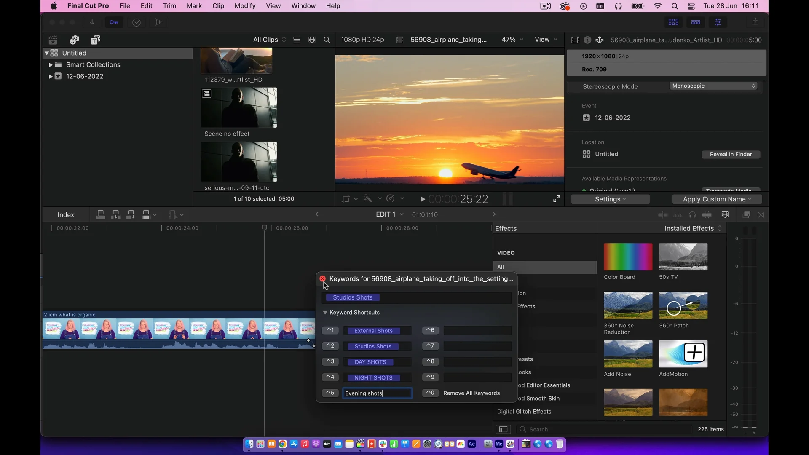Screen dimensions: 809x455
Task: Open the Stereoscopic Mode Monoscopic dropdown
Action: [713, 86]
